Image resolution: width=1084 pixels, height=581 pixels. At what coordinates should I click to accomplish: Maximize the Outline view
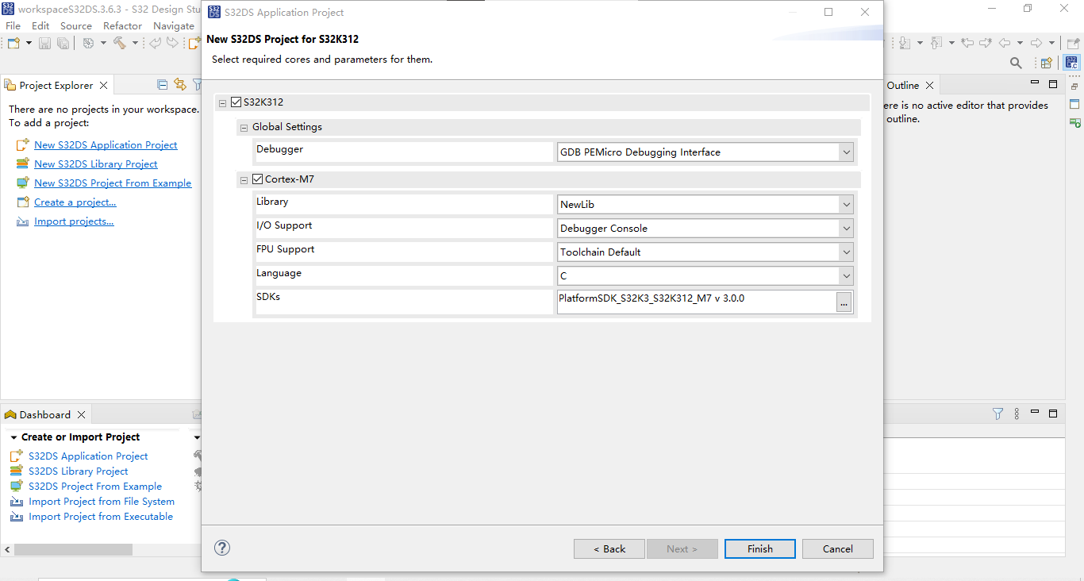1053,84
